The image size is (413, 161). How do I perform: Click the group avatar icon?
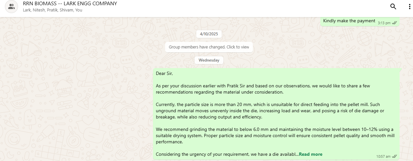11,7
